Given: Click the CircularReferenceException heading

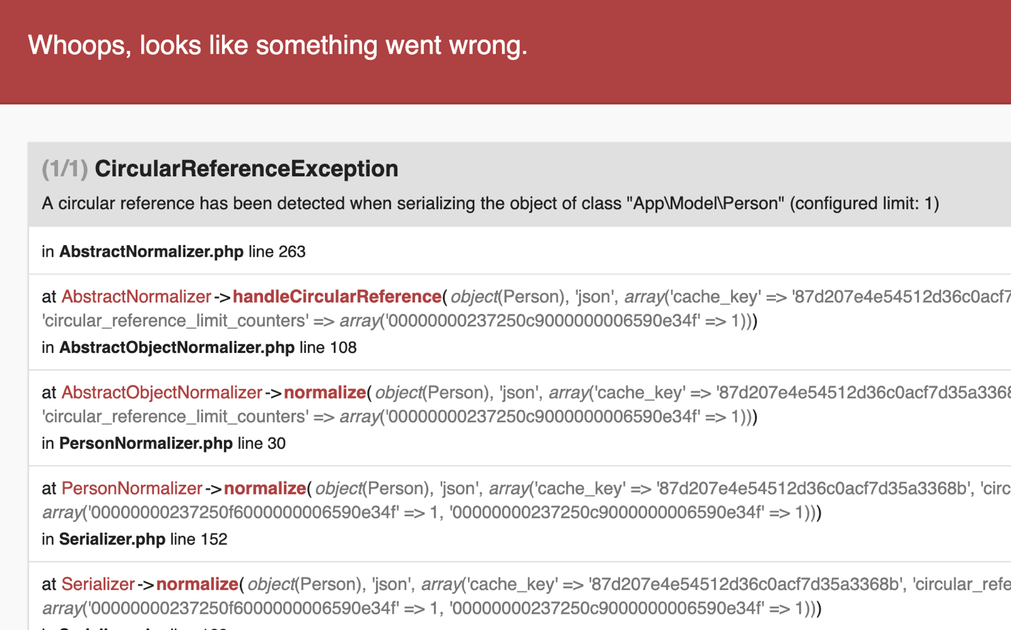Looking at the screenshot, I should [x=246, y=168].
